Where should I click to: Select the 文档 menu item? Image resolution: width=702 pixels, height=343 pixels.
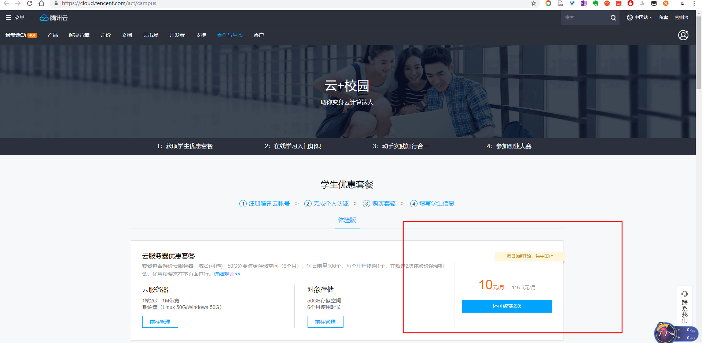coord(127,35)
